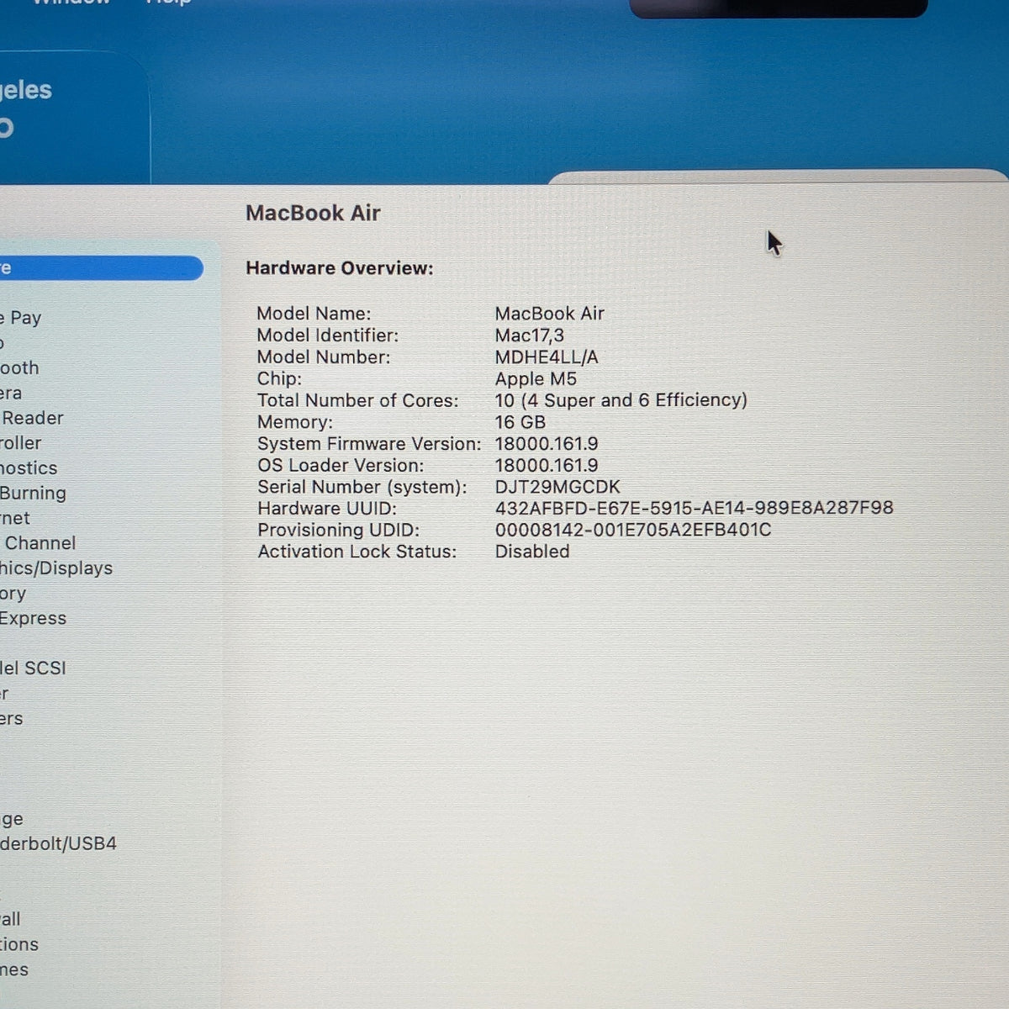Select the Provisioning UDID value "00008142-001E705A2EFB401C"
This screenshot has height=1009, width=1009.
tap(633, 530)
